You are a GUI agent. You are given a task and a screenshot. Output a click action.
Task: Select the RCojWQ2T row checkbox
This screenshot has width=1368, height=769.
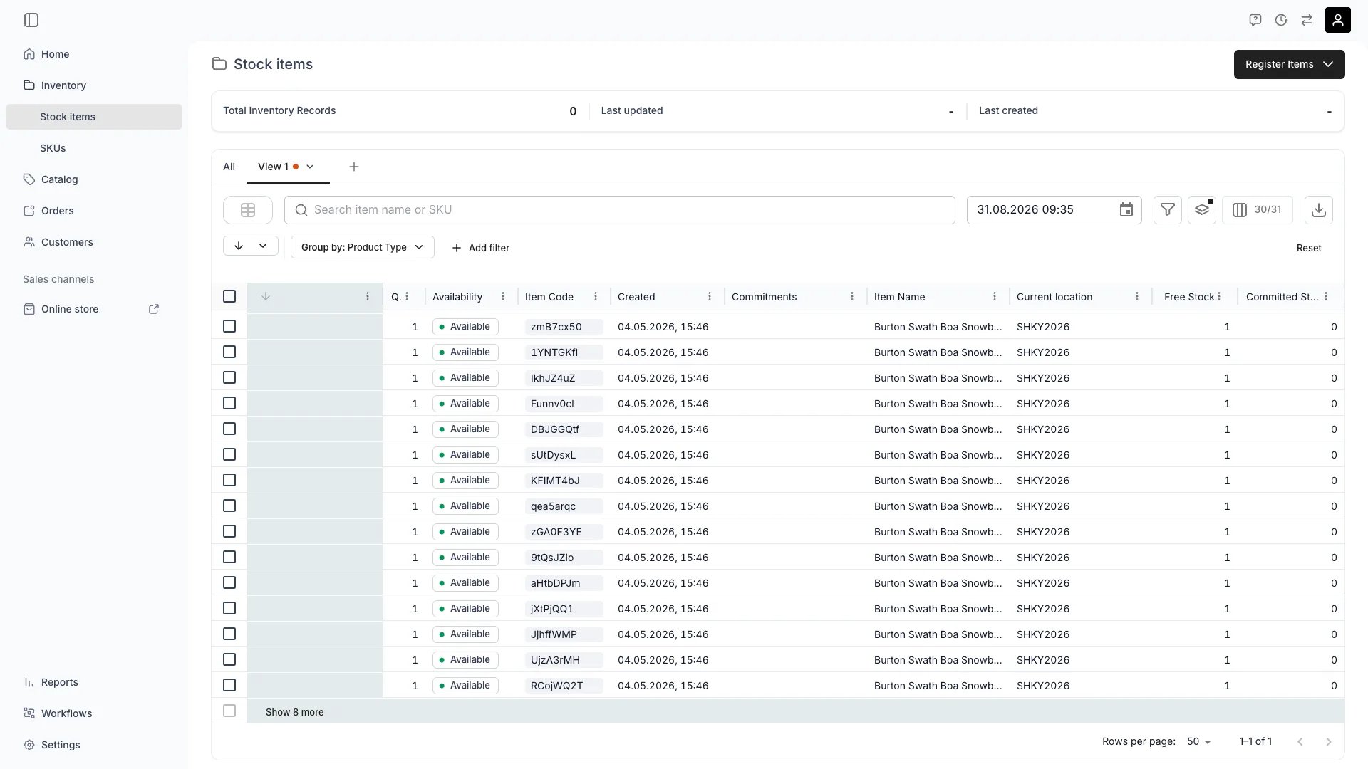click(x=229, y=685)
